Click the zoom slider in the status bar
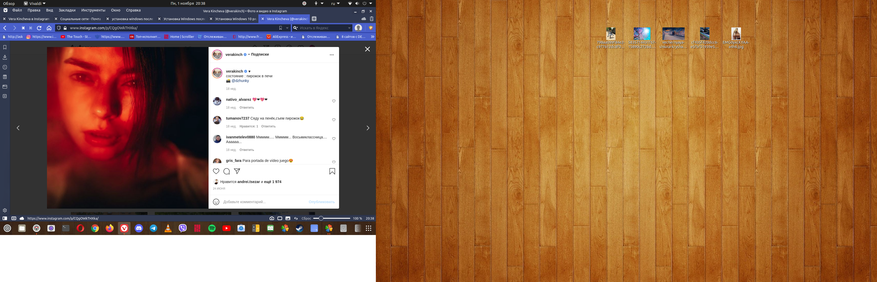The height and width of the screenshot is (282, 877). [331, 218]
